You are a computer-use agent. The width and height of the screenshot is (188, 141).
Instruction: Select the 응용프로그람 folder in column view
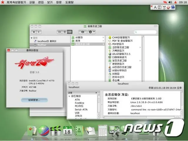click(x=88, y=44)
